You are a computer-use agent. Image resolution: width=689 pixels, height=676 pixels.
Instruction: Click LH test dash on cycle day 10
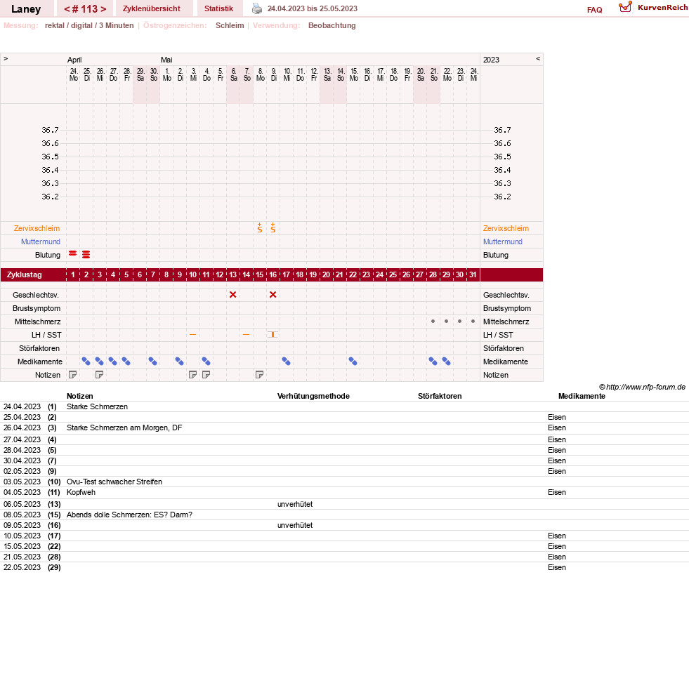(x=192, y=335)
